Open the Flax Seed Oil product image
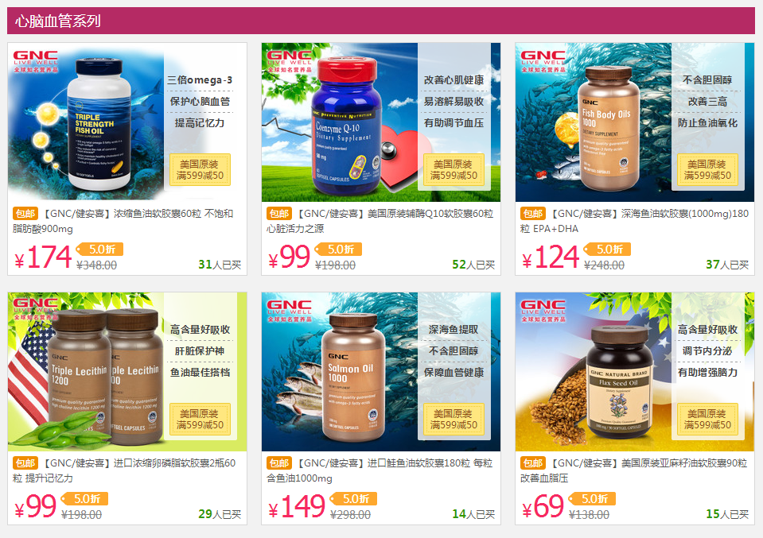This screenshot has height=538, width=763. [x=635, y=372]
